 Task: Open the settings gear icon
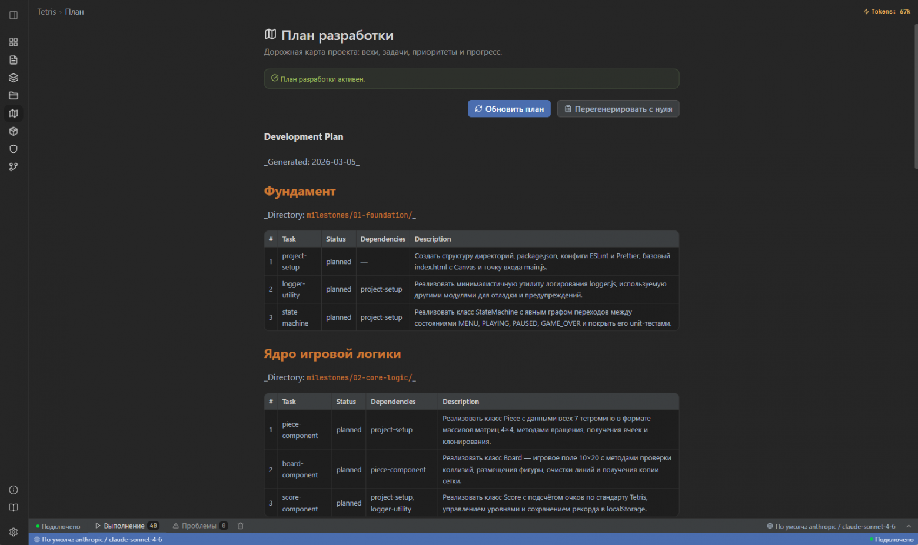pos(14,531)
